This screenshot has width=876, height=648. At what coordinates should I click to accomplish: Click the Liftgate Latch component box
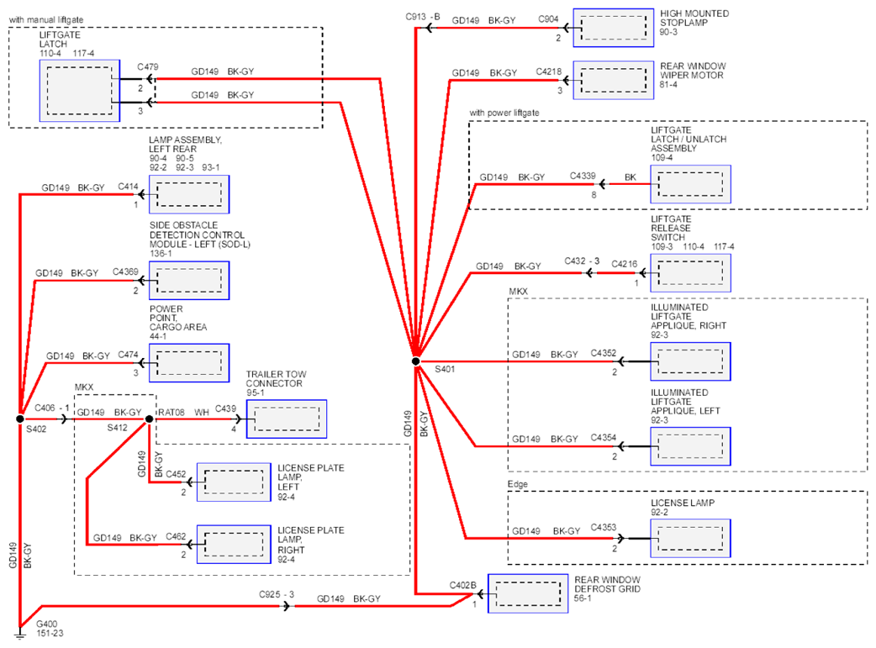(x=79, y=91)
